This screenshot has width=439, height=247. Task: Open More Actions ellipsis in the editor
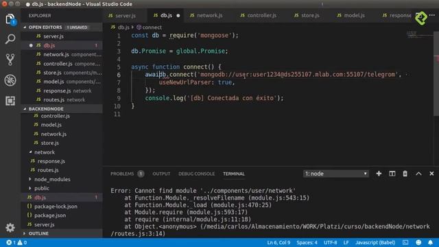[432, 15]
